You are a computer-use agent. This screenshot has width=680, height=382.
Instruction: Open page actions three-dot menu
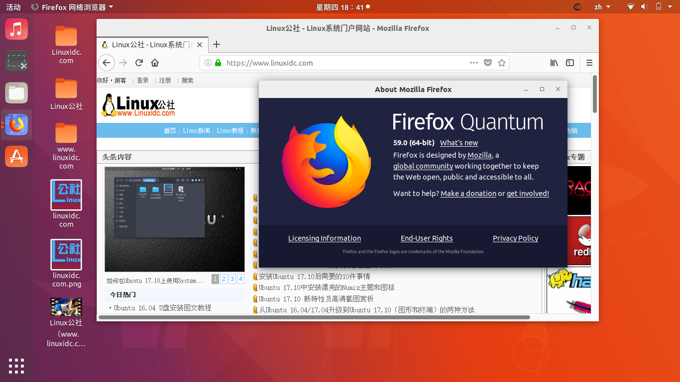[x=474, y=63]
